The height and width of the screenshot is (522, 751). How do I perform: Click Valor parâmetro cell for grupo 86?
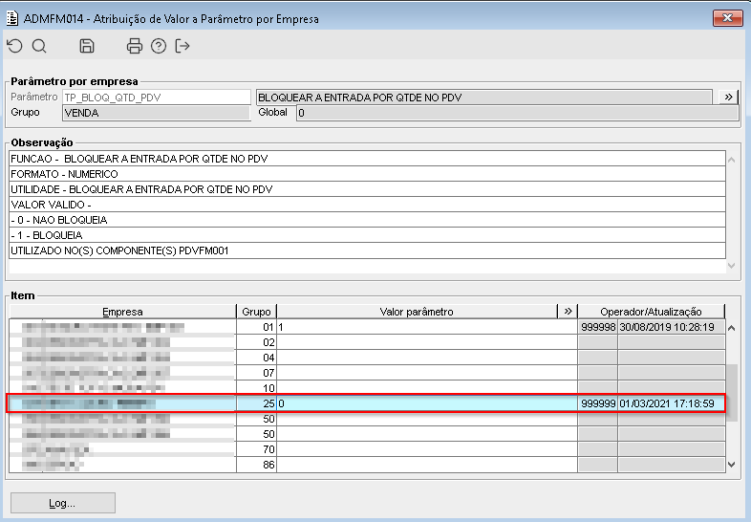pyautogui.click(x=427, y=465)
